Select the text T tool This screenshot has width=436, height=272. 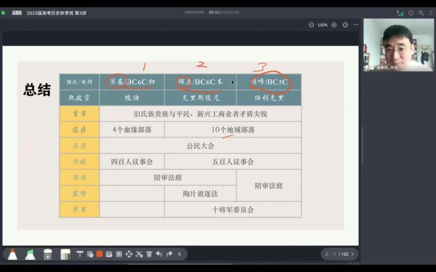(x=80, y=254)
